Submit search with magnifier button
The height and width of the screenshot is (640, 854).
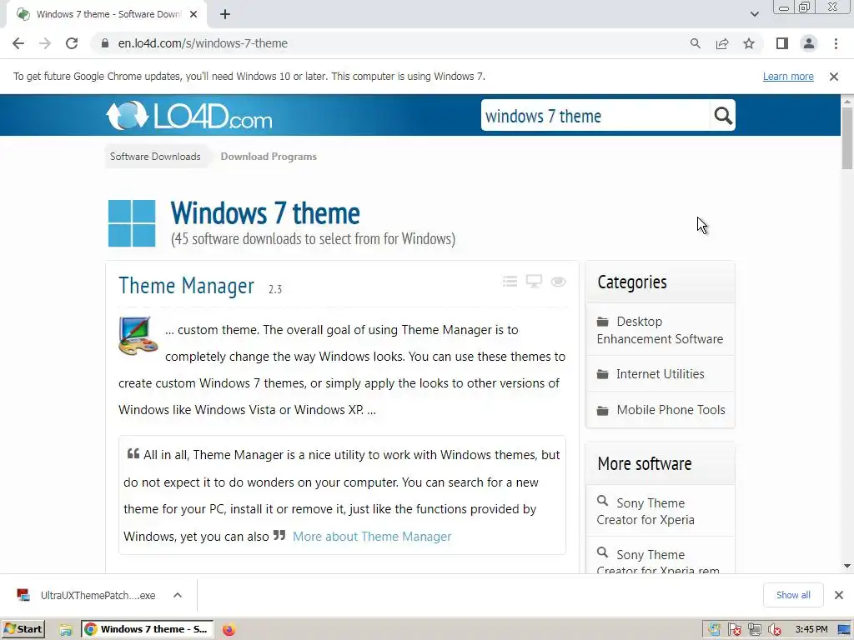point(723,115)
